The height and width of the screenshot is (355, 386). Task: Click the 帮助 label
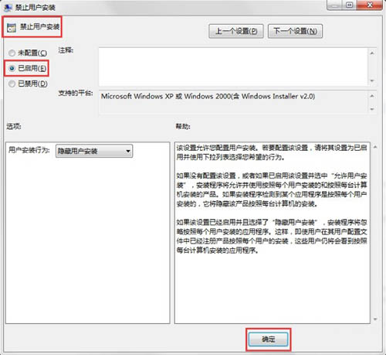click(x=183, y=126)
